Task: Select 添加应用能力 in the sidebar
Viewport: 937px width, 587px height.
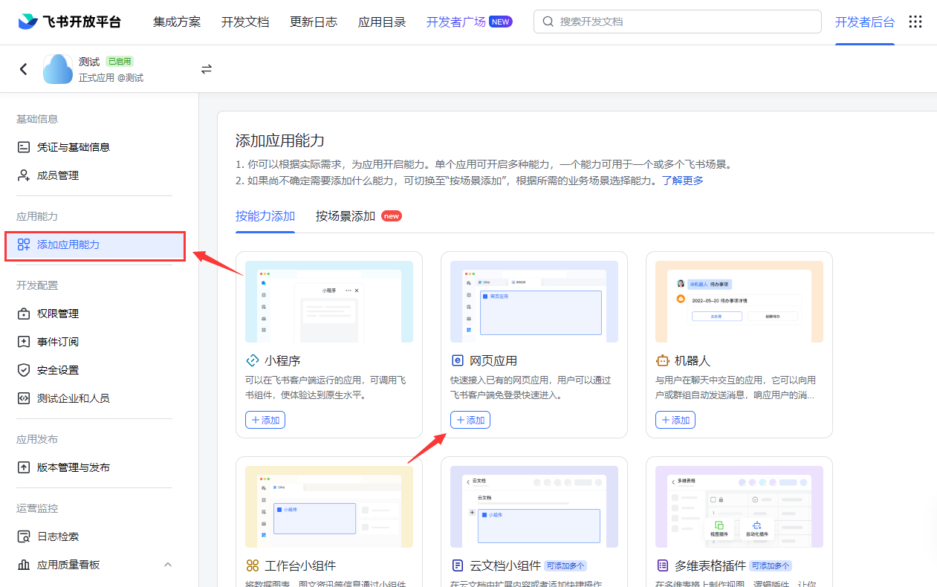Action: pyautogui.click(x=68, y=244)
